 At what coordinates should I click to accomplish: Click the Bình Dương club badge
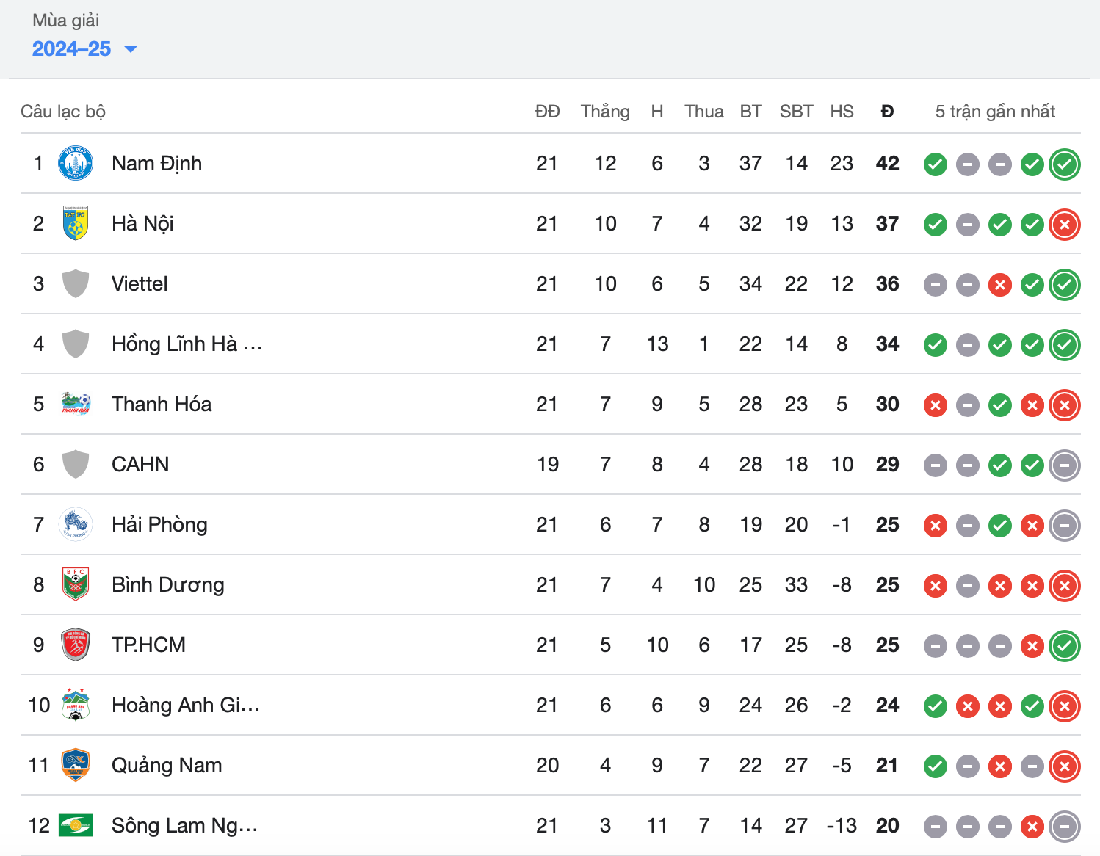pyautogui.click(x=76, y=584)
